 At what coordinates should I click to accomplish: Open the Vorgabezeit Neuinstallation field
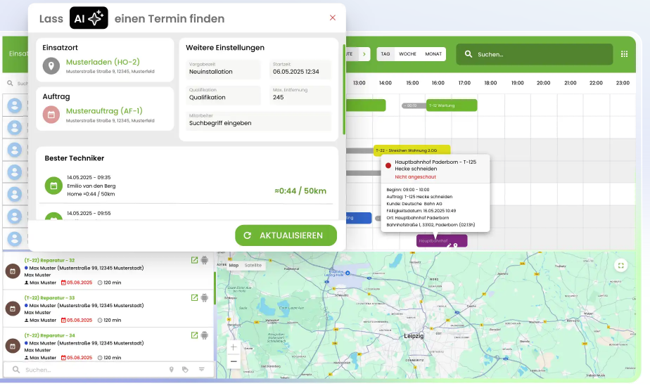(223, 69)
